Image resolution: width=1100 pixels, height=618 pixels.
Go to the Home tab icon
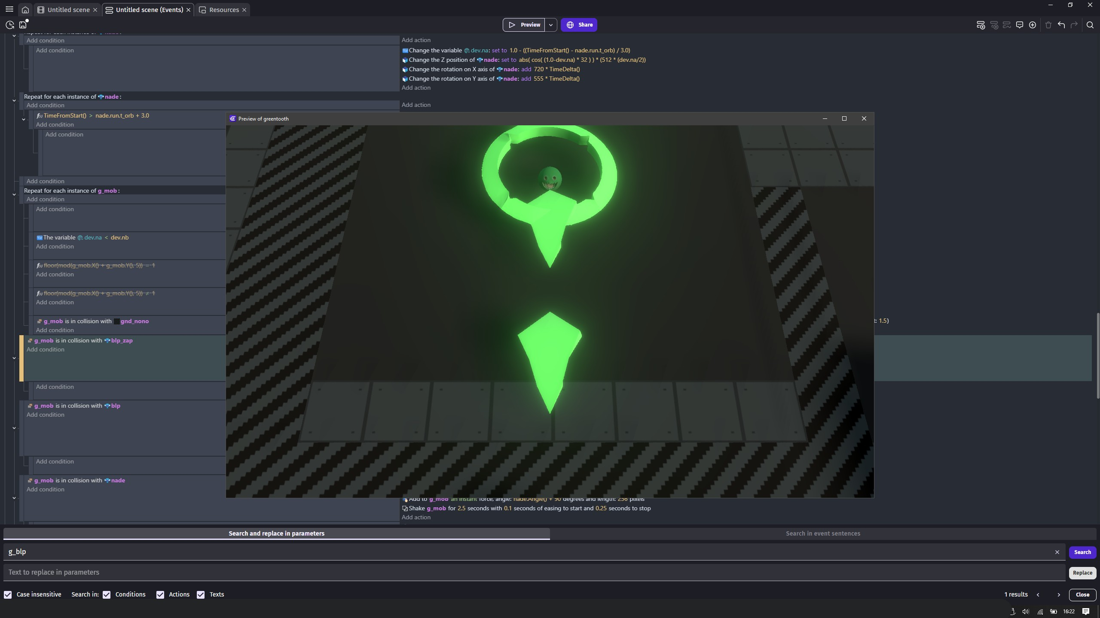click(25, 9)
